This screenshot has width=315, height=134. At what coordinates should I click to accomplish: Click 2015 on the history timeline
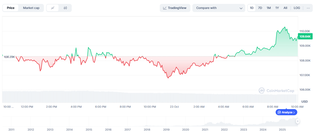tap(89, 130)
